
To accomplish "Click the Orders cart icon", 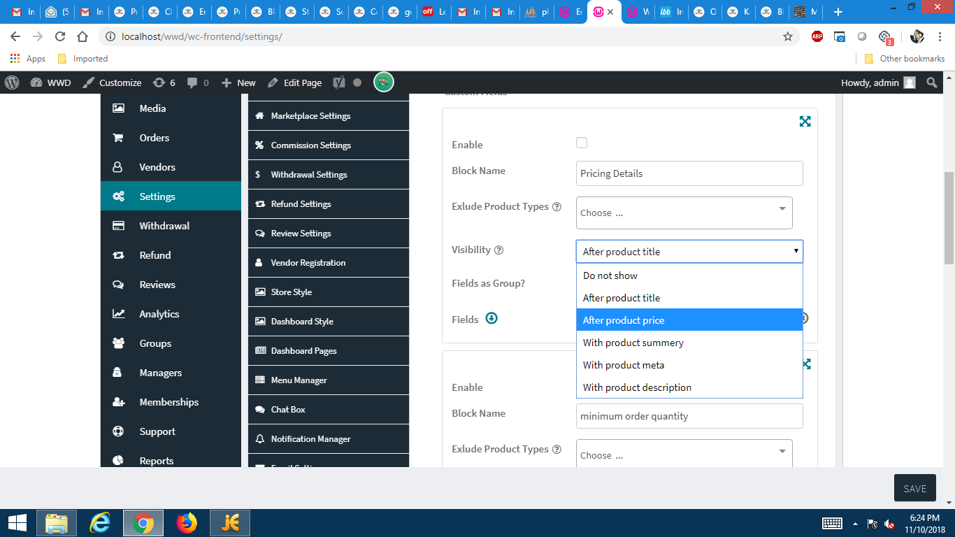I will [x=119, y=138].
